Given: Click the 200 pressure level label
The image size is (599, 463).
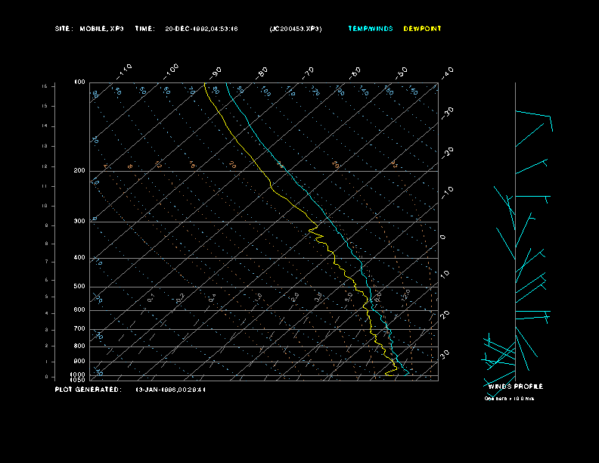Looking at the screenshot, I should tap(79, 171).
